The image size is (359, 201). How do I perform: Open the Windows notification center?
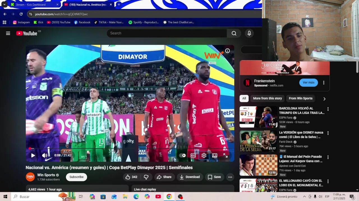tap(352, 197)
